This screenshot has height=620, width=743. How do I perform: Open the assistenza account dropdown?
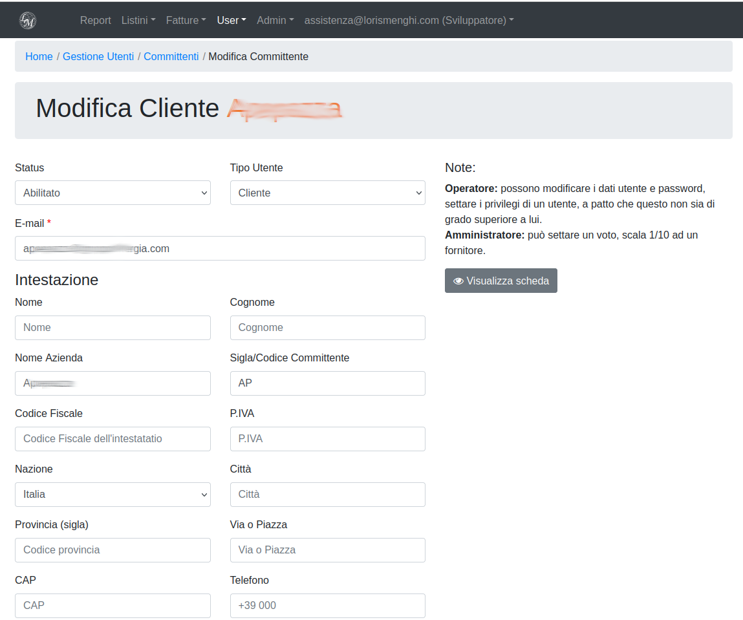tap(409, 21)
